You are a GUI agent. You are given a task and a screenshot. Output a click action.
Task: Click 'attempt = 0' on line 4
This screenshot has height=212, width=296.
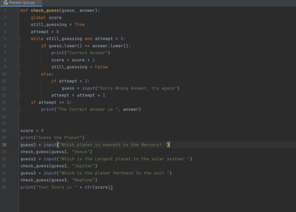point(45,32)
